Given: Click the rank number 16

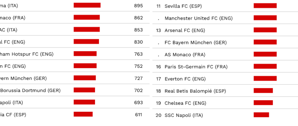Looking at the screenshot, I should 159,67.
